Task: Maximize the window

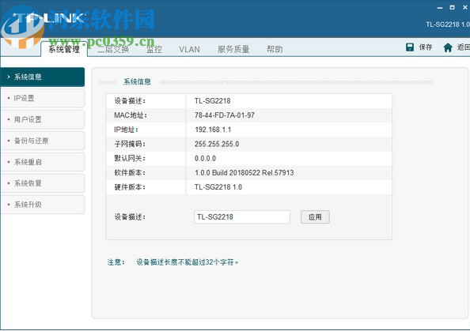Action: click(x=452, y=7)
